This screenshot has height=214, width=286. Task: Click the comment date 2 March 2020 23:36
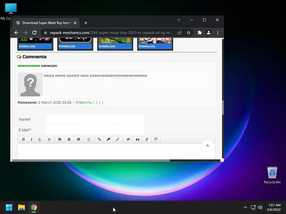coord(55,103)
